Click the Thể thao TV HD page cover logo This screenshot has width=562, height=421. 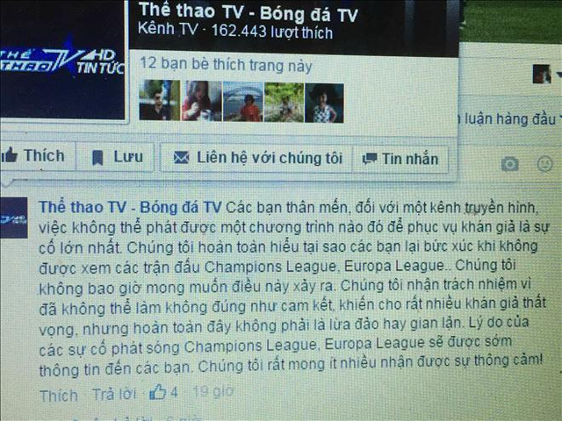(62, 60)
